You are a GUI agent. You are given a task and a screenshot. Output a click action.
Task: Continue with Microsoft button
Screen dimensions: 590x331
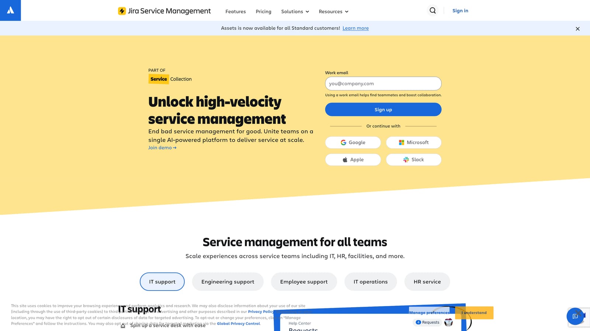point(414,142)
